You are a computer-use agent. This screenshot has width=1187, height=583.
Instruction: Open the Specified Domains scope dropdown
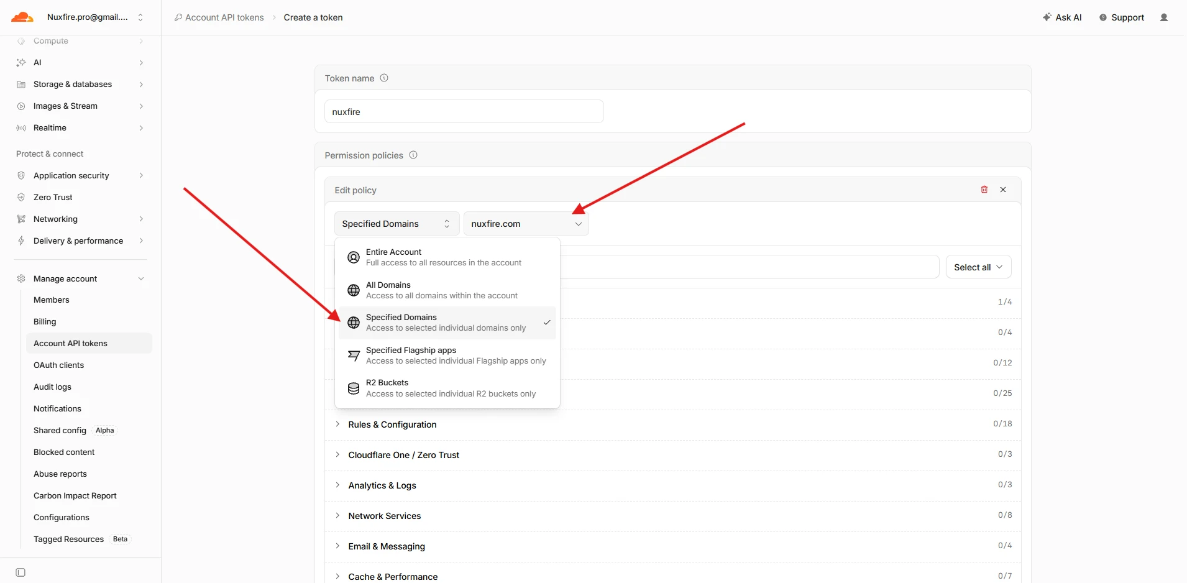(396, 224)
